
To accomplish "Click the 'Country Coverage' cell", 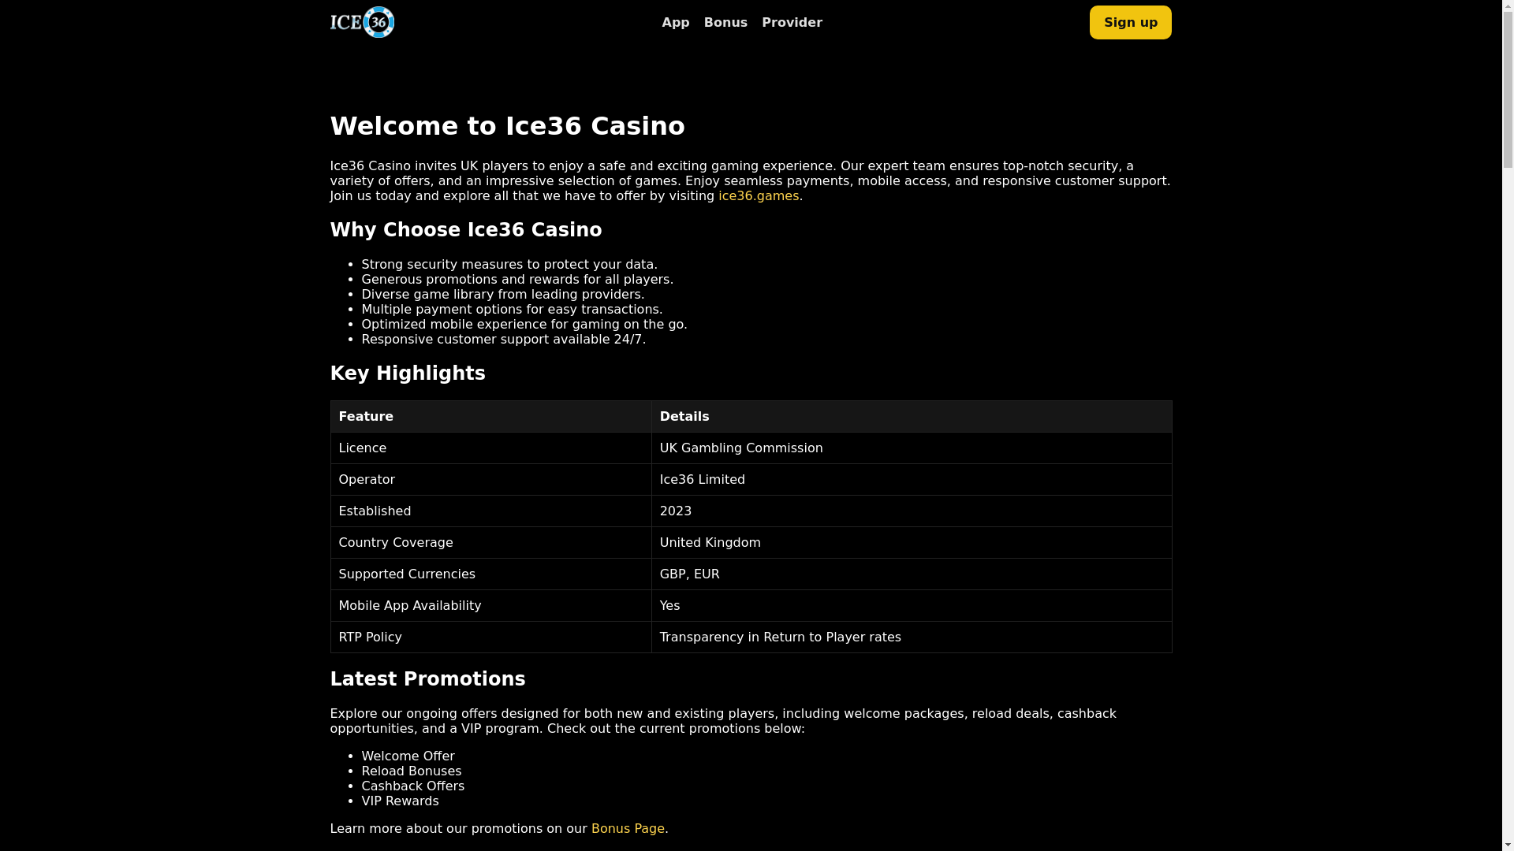I will [490, 543].
